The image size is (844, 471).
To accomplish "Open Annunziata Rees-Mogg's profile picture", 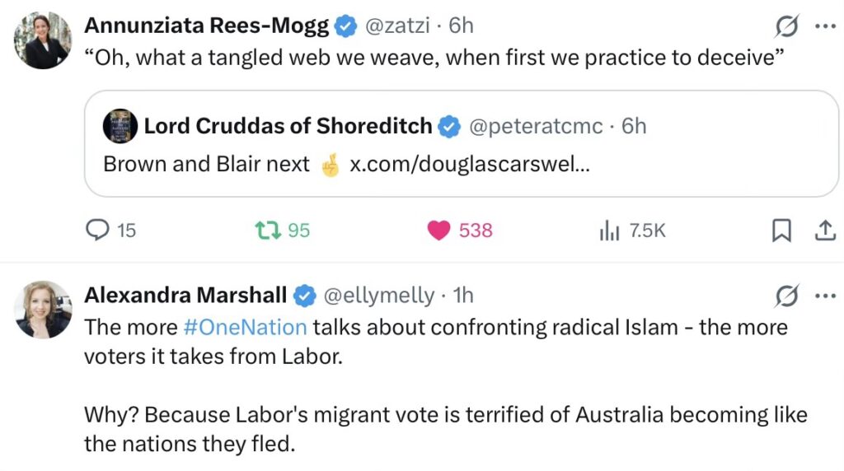I will 42,40.
